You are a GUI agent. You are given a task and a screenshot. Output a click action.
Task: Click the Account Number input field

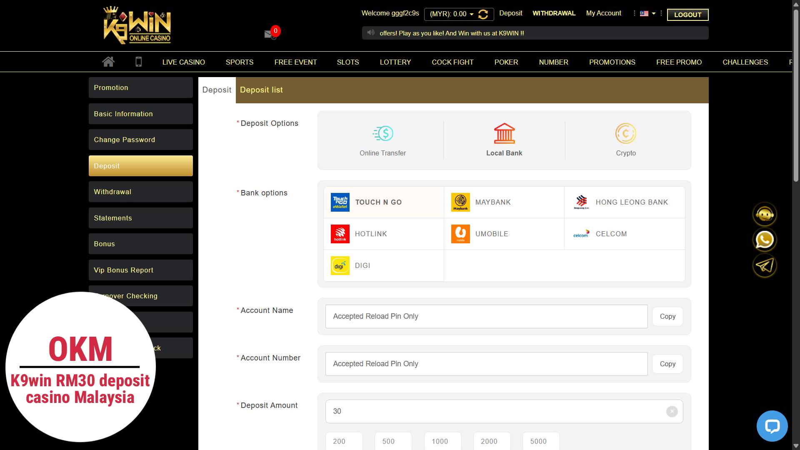tap(486, 364)
